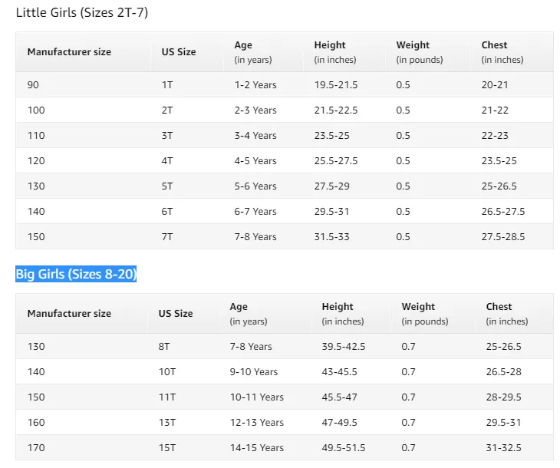The width and height of the screenshot is (560, 468).
Task: Click the highlighted Big Girls (Sizes 8-20) heading
Action: click(76, 274)
